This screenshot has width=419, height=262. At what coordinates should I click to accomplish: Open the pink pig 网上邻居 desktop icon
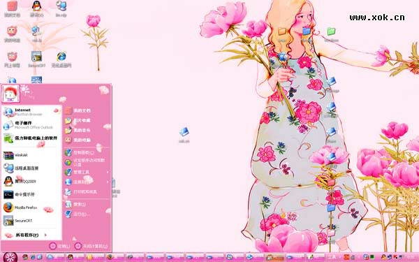tap(12, 59)
